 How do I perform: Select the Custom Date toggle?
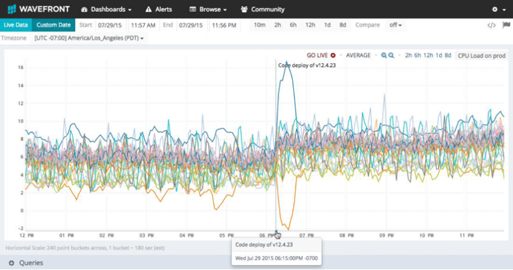[53, 25]
